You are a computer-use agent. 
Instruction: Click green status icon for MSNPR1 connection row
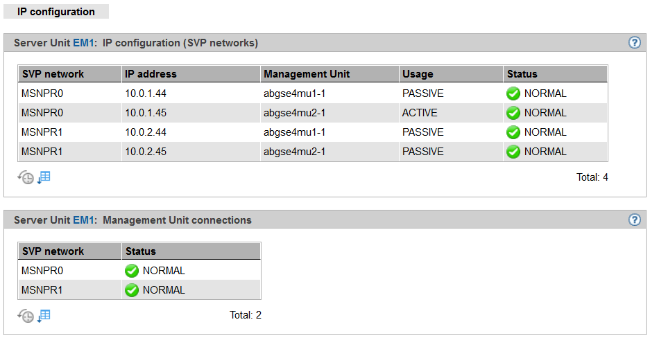tap(132, 290)
